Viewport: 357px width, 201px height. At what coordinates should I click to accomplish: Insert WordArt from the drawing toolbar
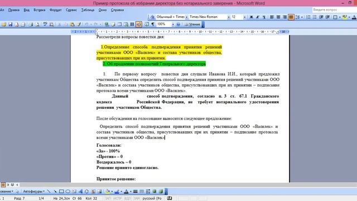pyautogui.click(x=80, y=192)
